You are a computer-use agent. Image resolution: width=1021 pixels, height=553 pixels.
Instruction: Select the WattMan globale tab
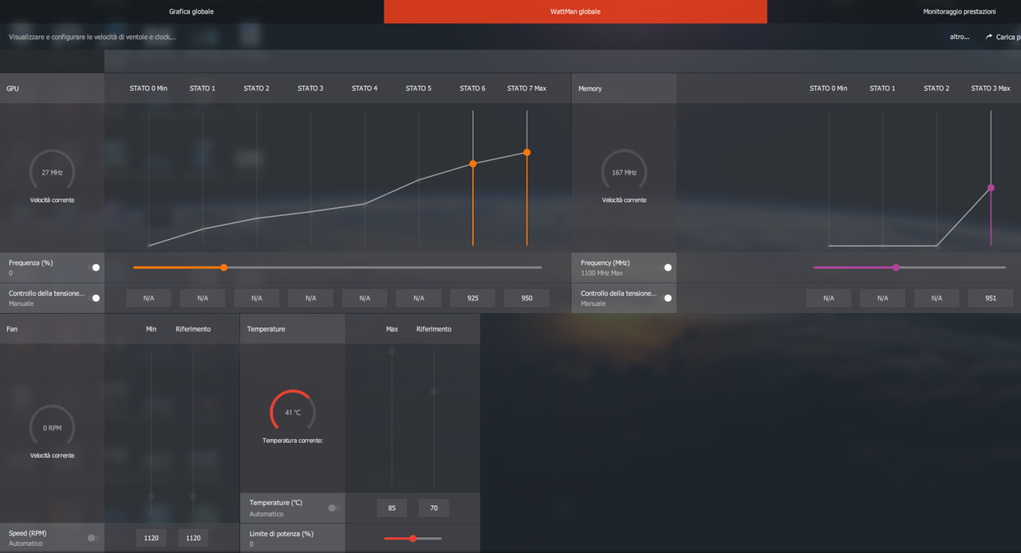click(575, 12)
